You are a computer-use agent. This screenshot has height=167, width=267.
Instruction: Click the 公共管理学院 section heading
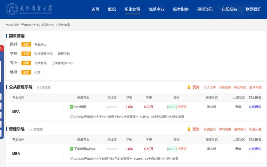tap(21, 87)
